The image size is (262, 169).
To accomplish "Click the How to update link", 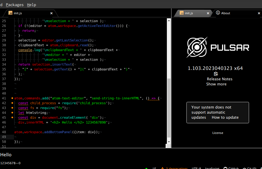I will [225, 117].
